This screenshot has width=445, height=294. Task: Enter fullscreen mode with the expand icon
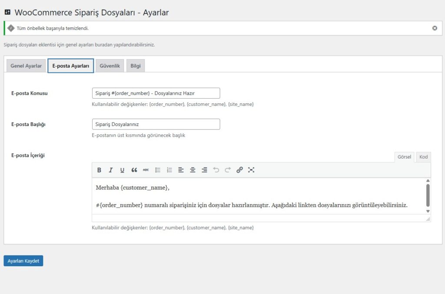[x=251, y=170]
